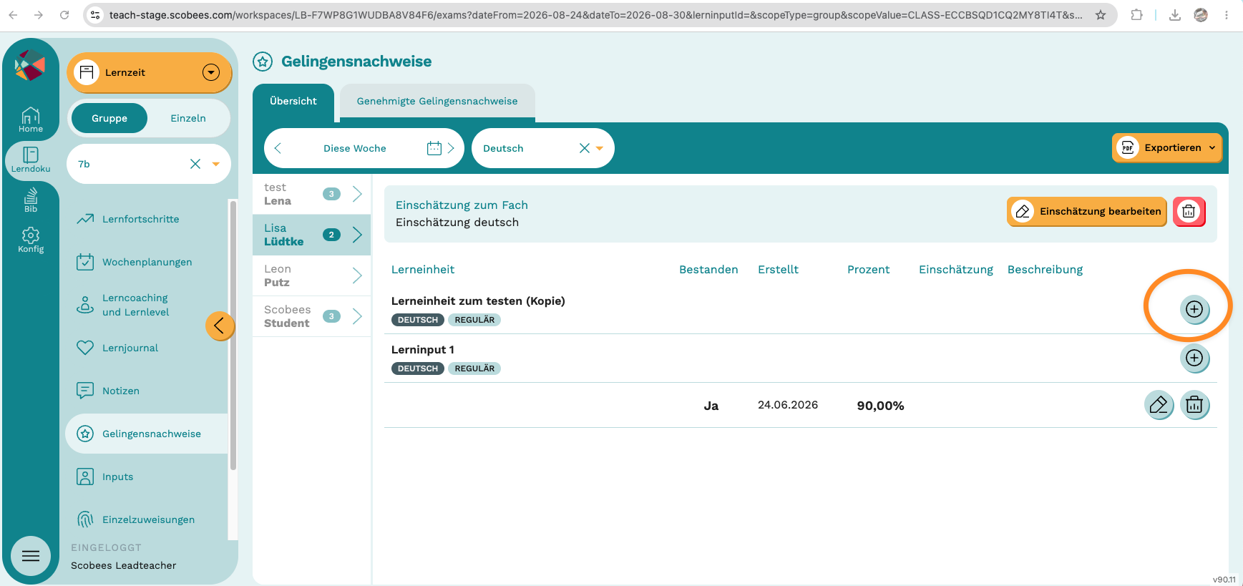Click the Lerneinheit column header

[x=423, y=270]
